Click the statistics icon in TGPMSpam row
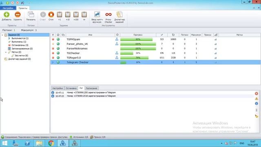This screenshot has width=261, height=147. tap(216, 40)
